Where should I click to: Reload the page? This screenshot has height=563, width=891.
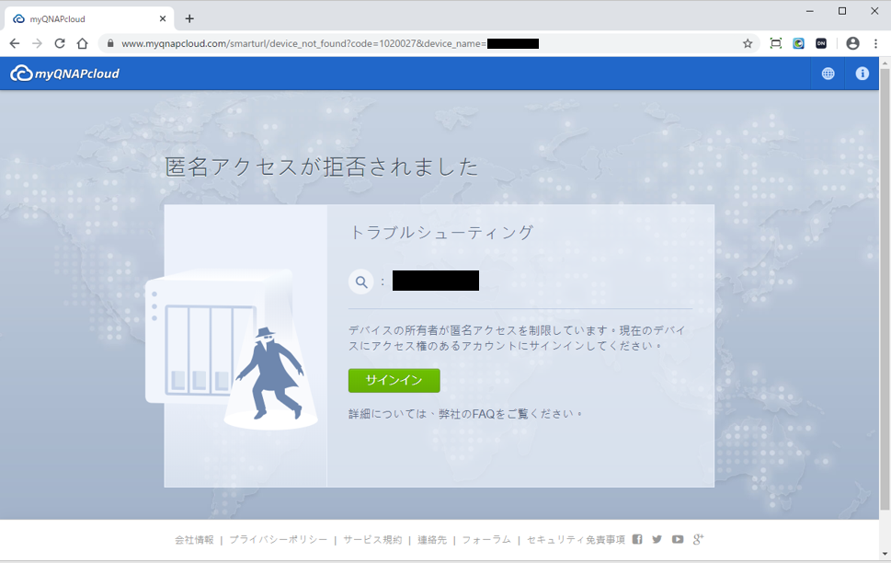[60, 43]
